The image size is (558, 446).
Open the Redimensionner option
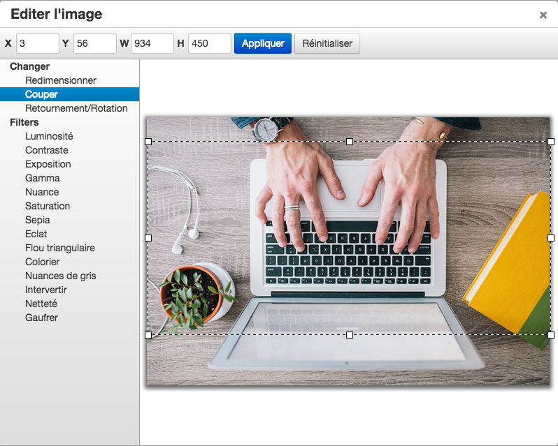pos(61,80)
